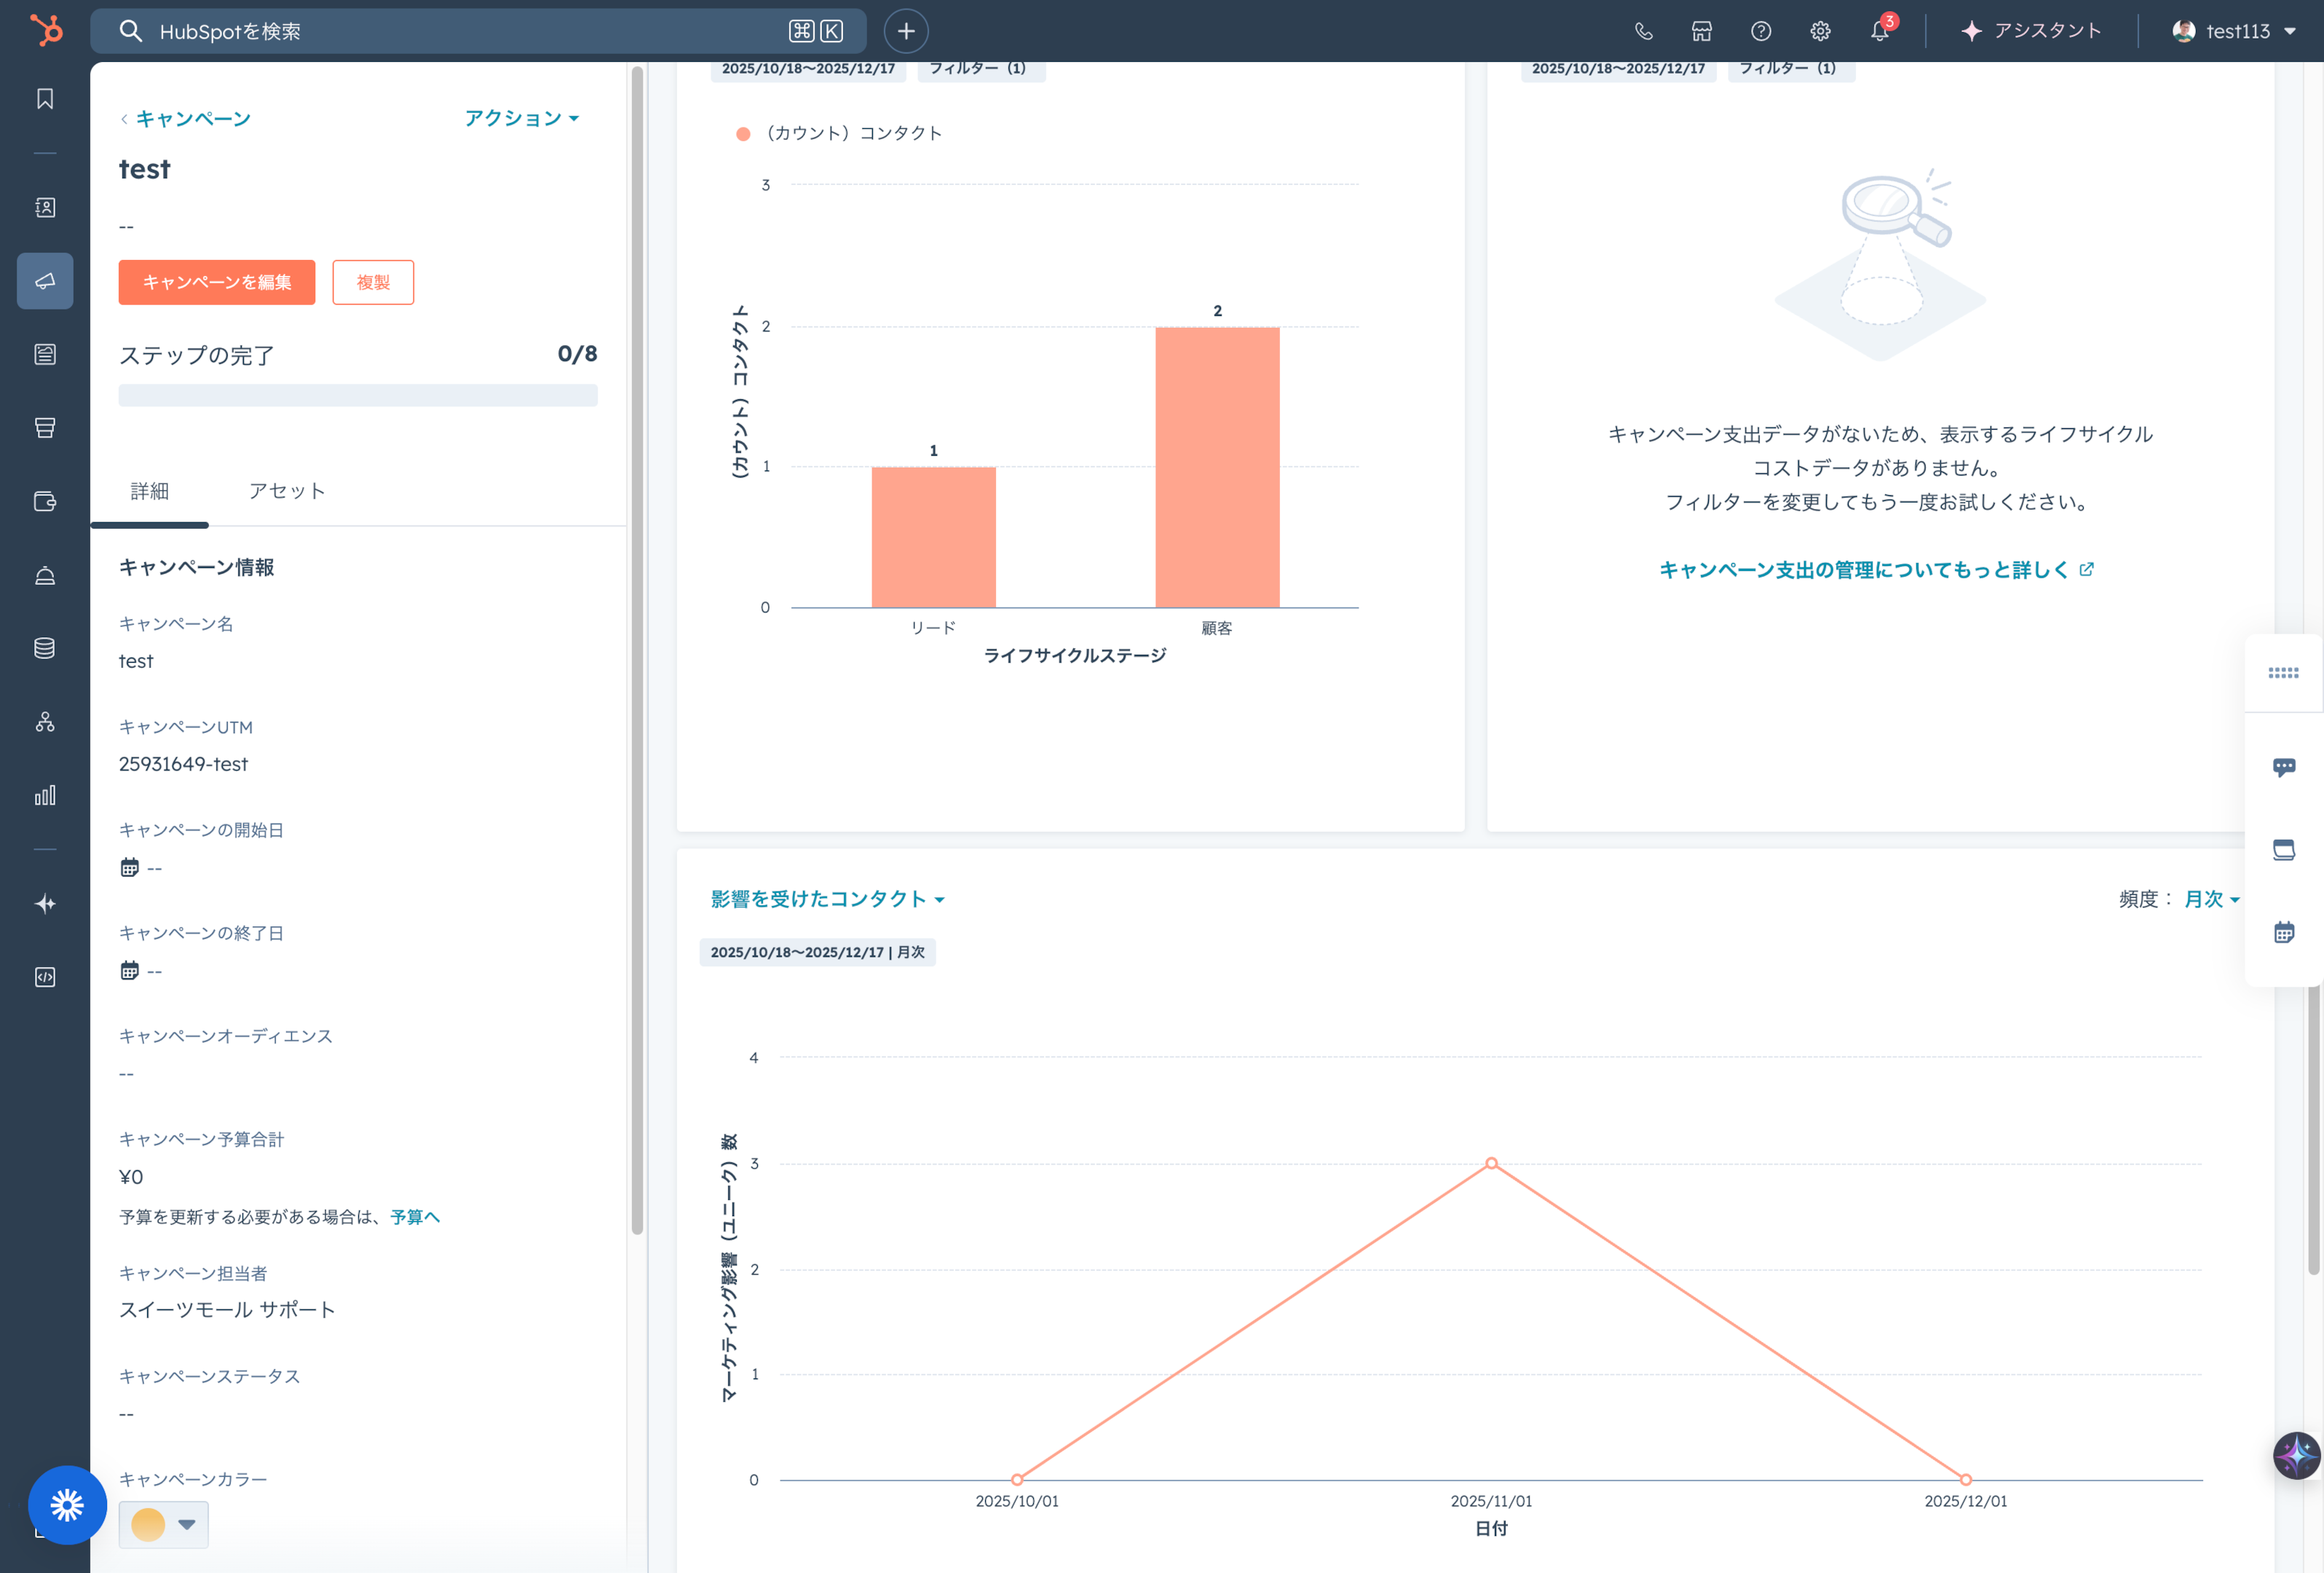Open the marketplace store icon
Viewport: 2324px width, 1573px height.
click(1701, 31)
